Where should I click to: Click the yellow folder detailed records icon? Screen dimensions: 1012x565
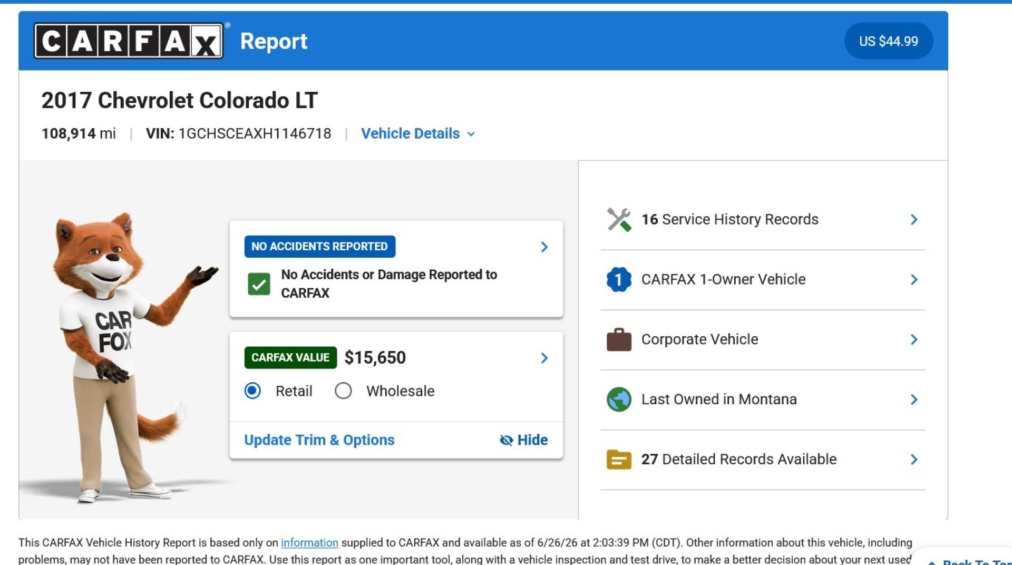tap(619, 460)
